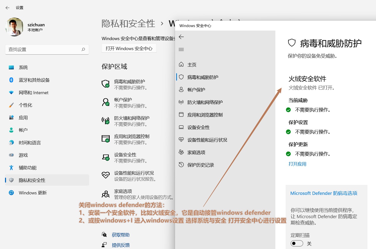Click 保护历史记录 clock icon in Security sidebar
Screen dimensions: 376x249
(181, 165)
